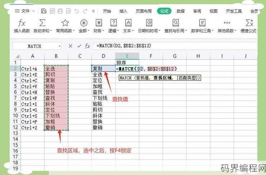Click cell D2 with 复制
Screen dimensions: 266x175
coord(103,69)
